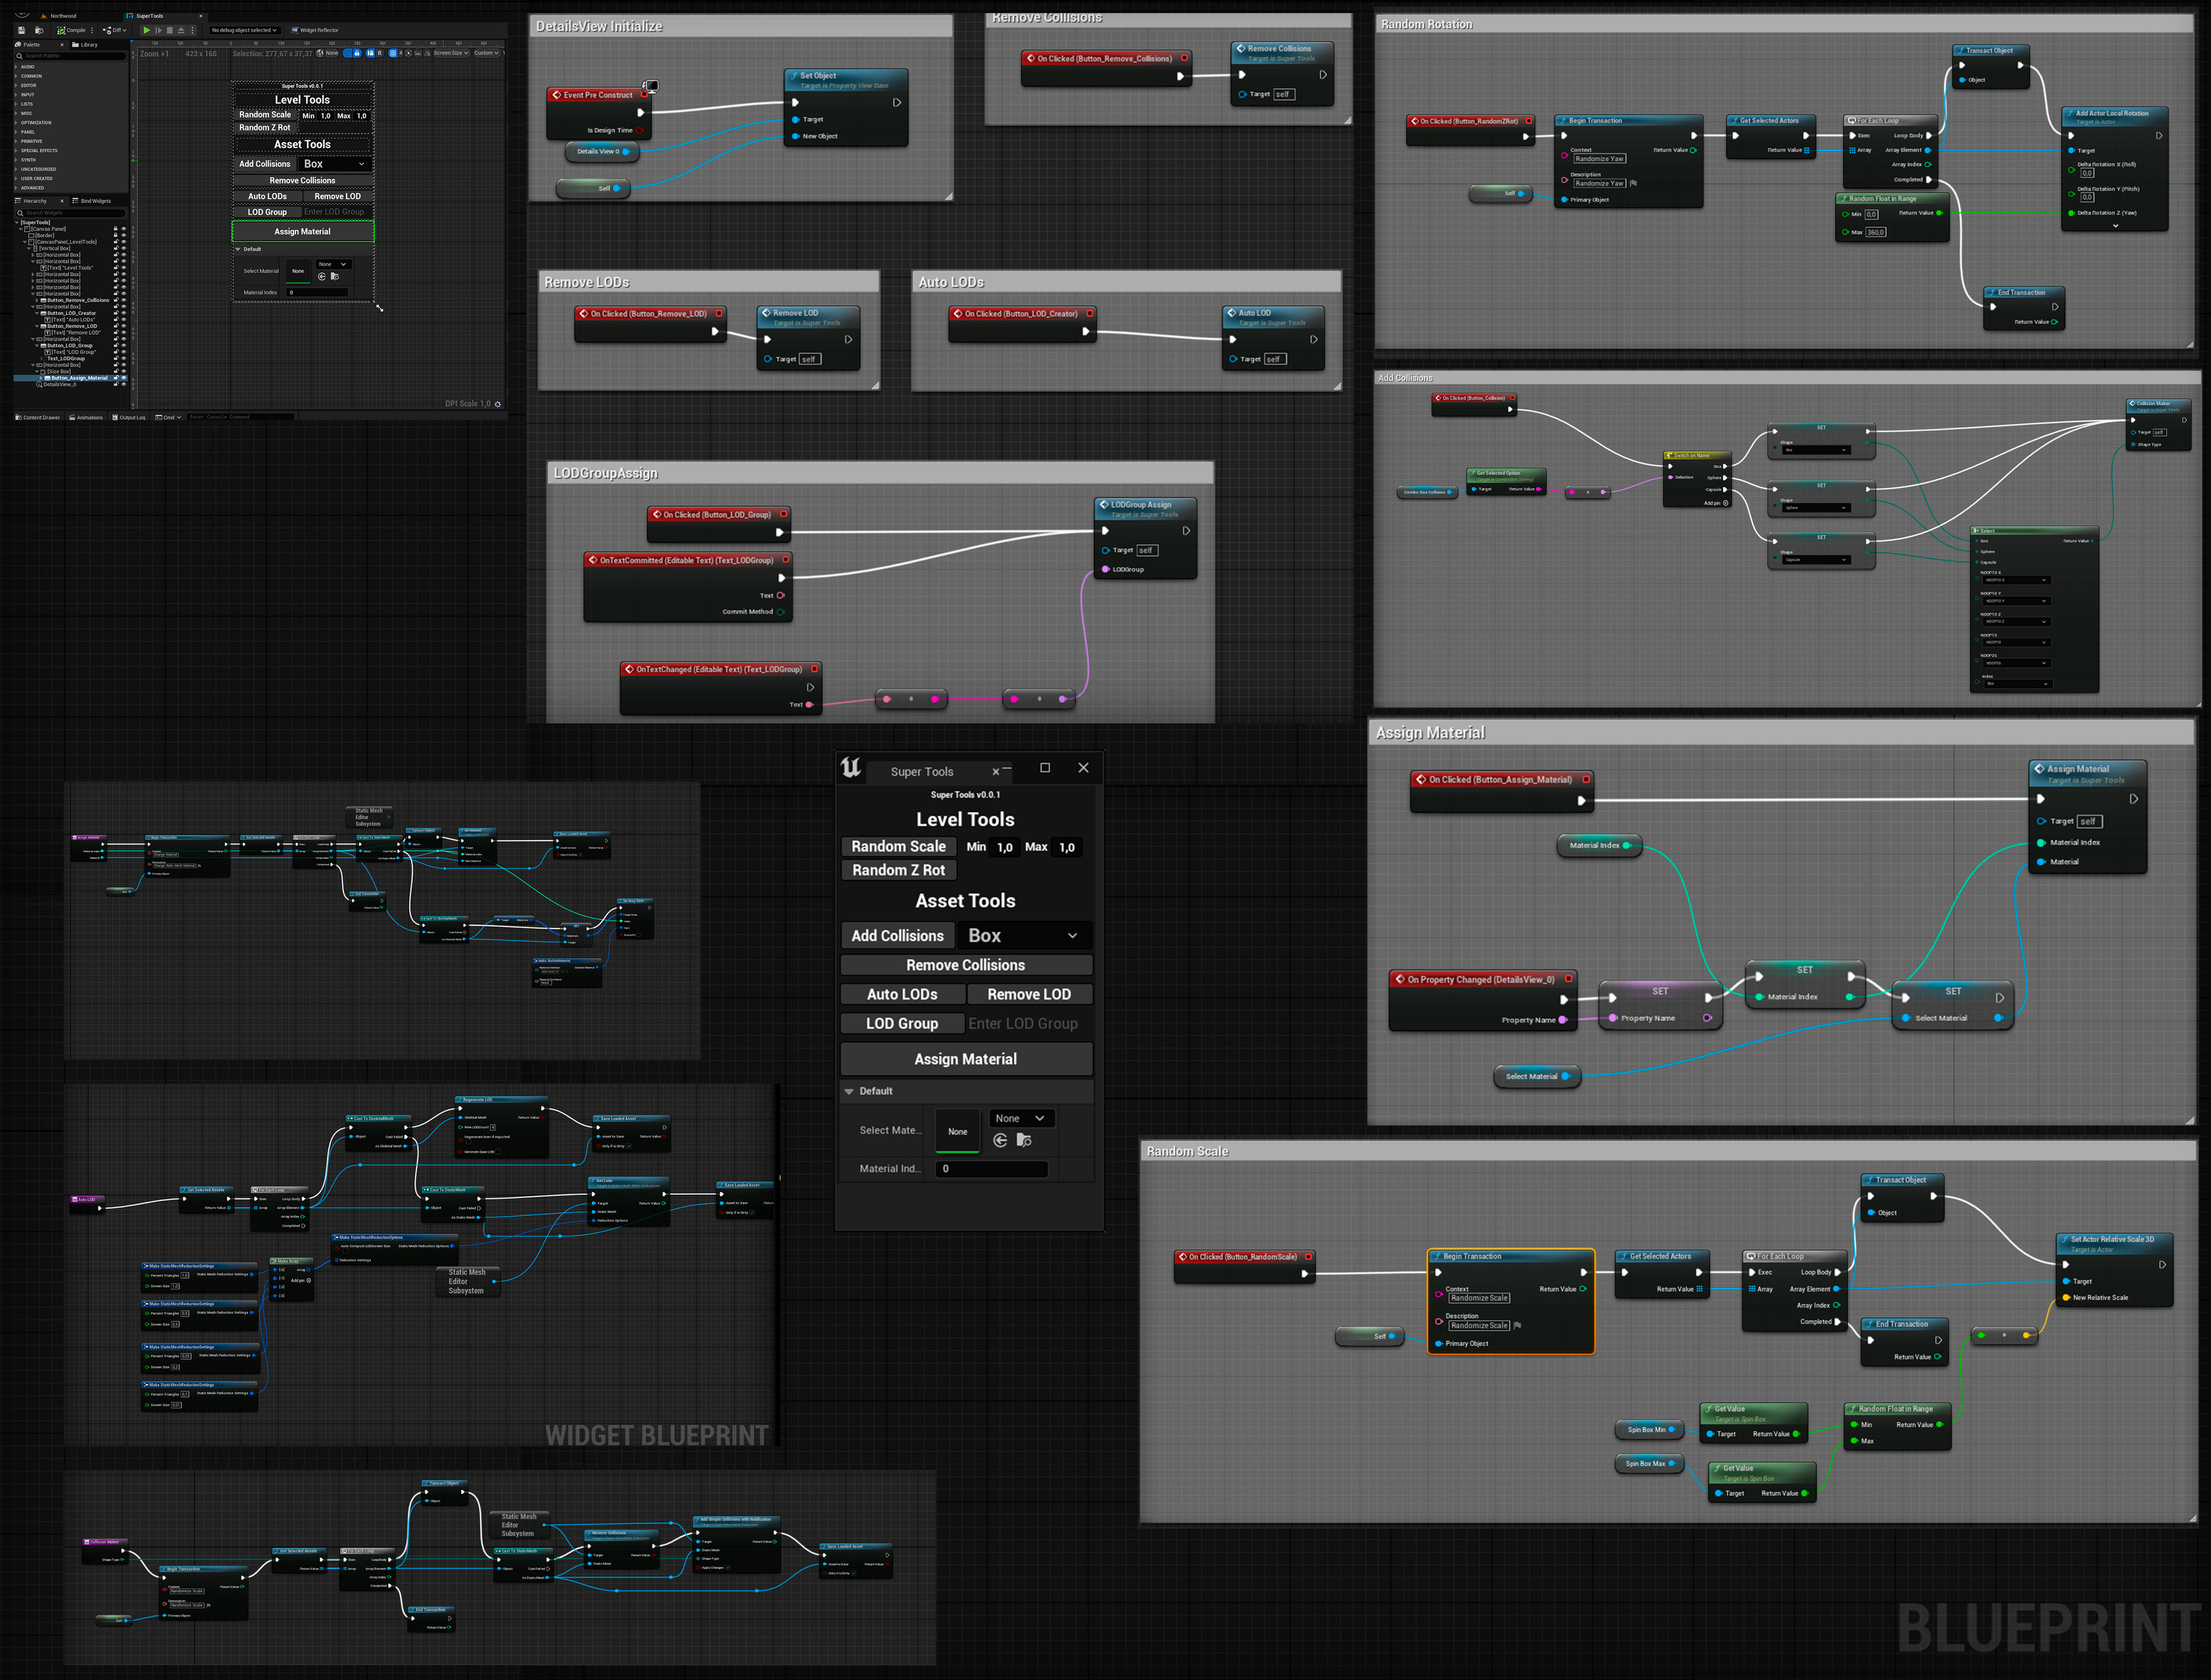Switch to the Bind Widgets tab
This screenshot has height=1680, width=2211.
pos(91,201)
